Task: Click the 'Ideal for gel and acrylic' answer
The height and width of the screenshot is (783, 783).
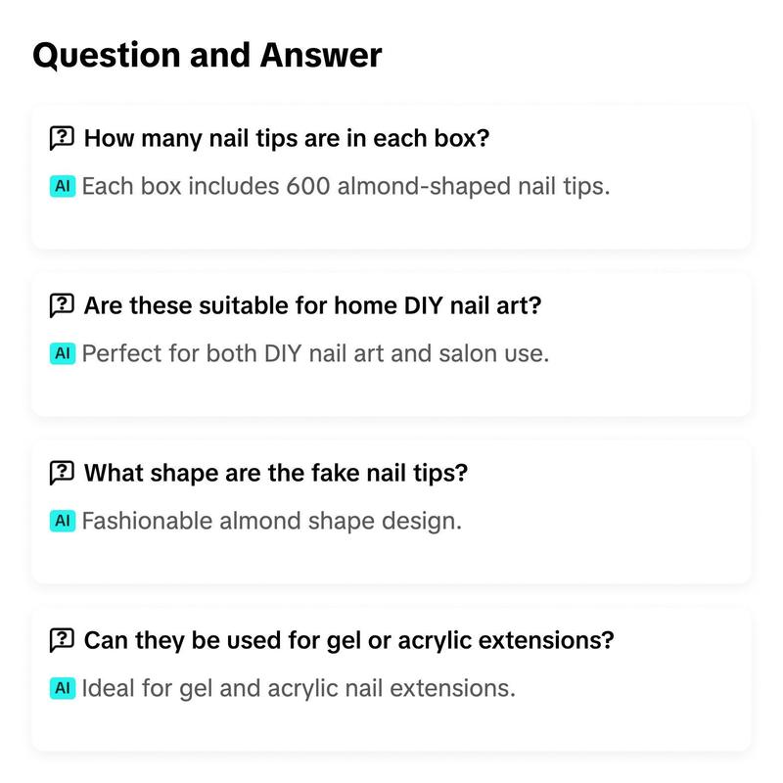Action: (298, 688)
